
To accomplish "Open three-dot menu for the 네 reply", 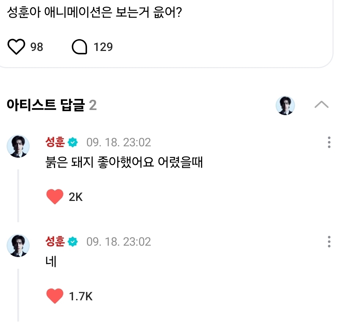I will click(x=329, y=242).
